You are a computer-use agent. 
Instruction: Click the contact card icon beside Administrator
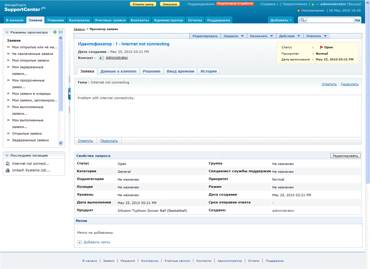point(101,58)
